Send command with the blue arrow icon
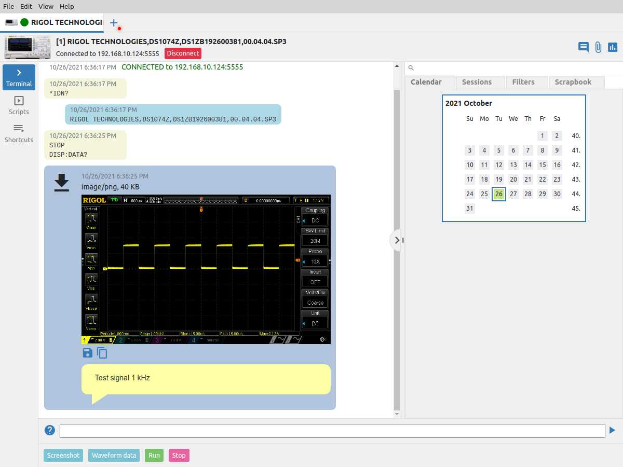This screenshot has width=623, height=467. 612,430
